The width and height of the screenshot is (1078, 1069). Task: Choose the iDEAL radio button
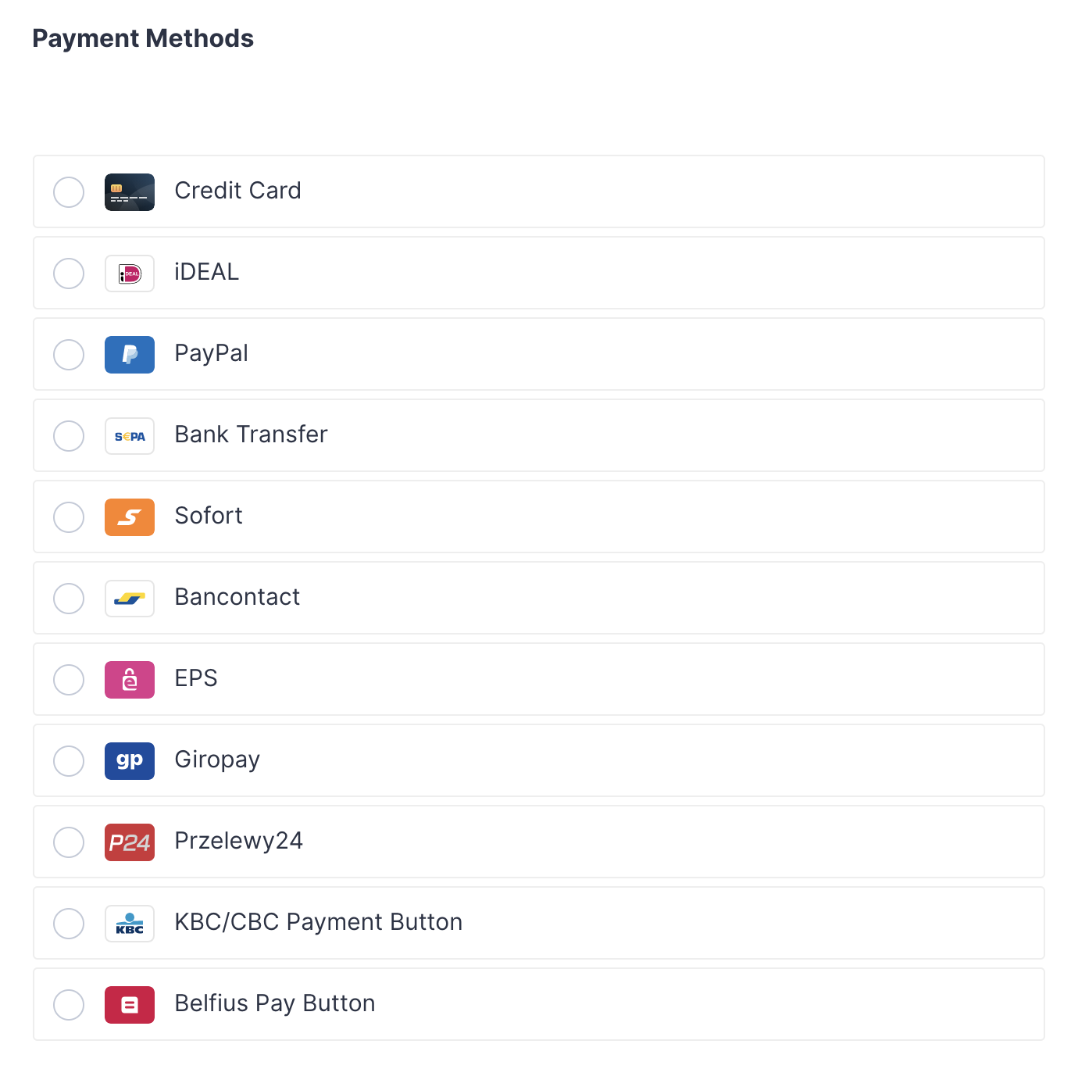pos(69,274)
